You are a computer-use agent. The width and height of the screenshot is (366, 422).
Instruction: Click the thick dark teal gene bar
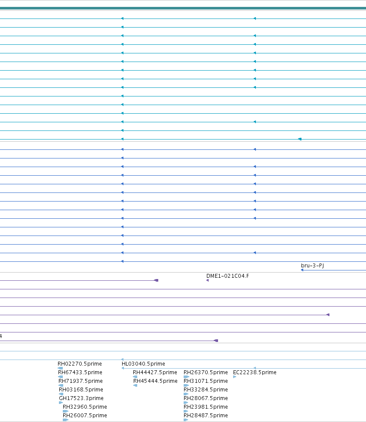click(183, 8)
